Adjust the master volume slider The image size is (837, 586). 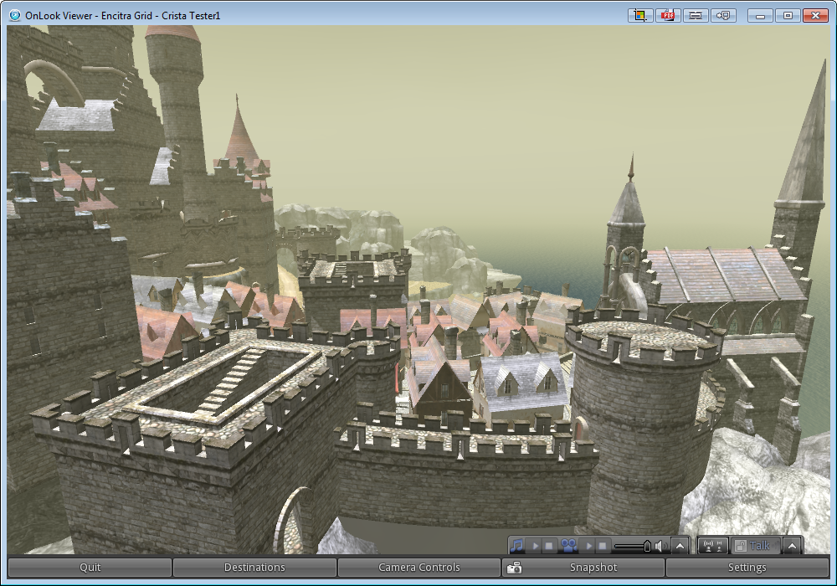coord(633,546)
